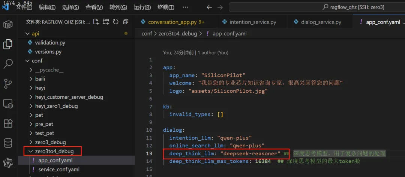The image size is (405, 177).
Task: Select the app_conf.yaml editor tab
Action: coord(379,22)
